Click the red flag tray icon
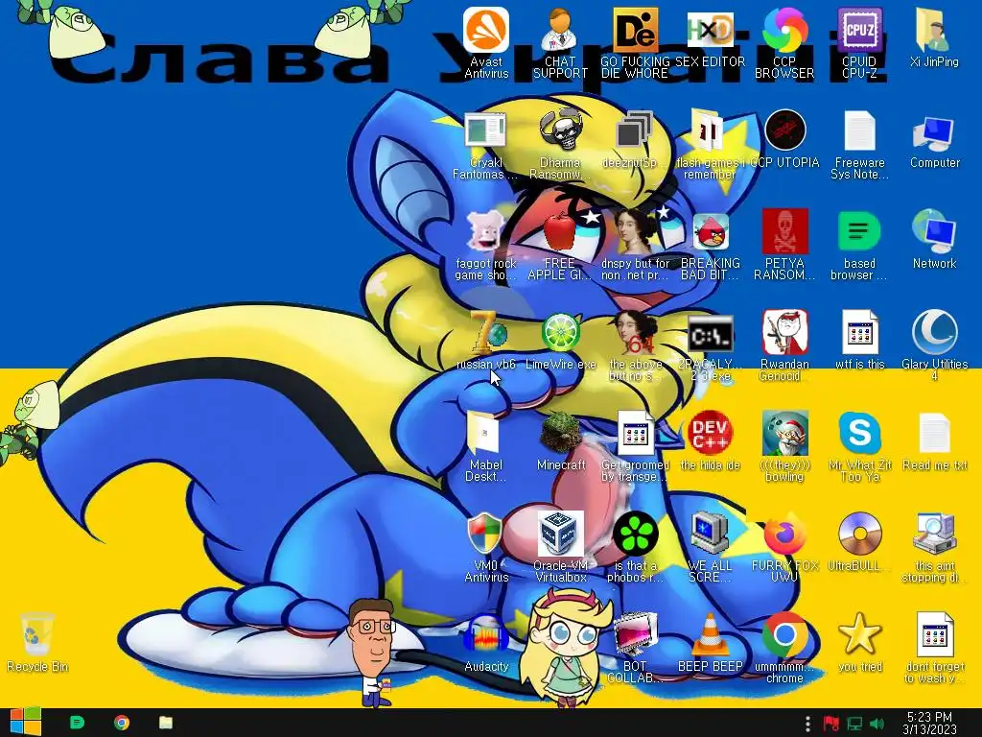Viewport: 982px width, 737px height. point(831,724)
